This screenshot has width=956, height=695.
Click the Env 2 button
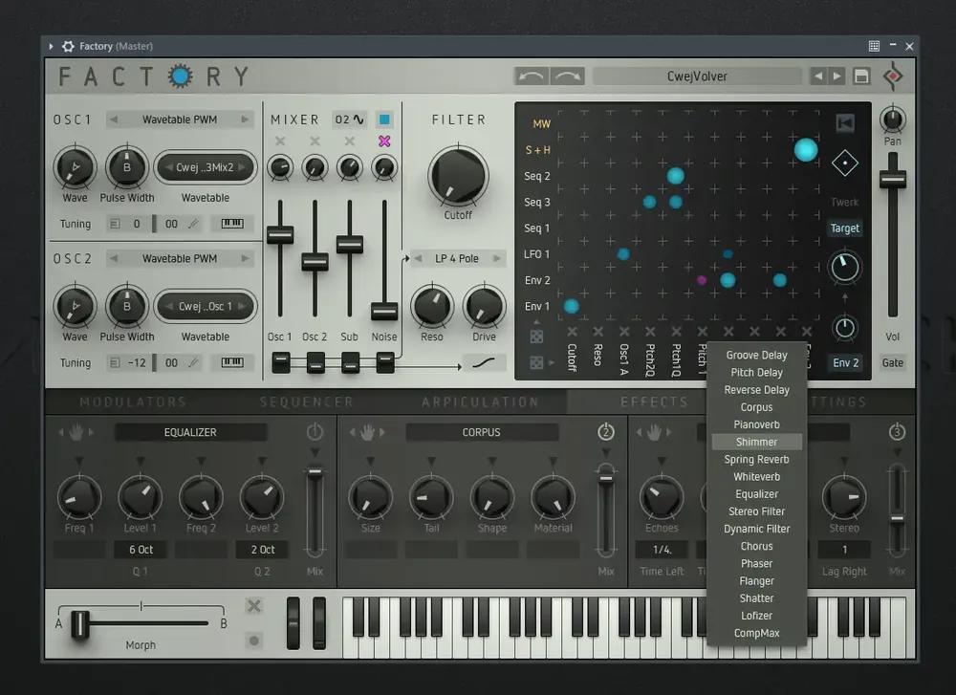[845, 362]
